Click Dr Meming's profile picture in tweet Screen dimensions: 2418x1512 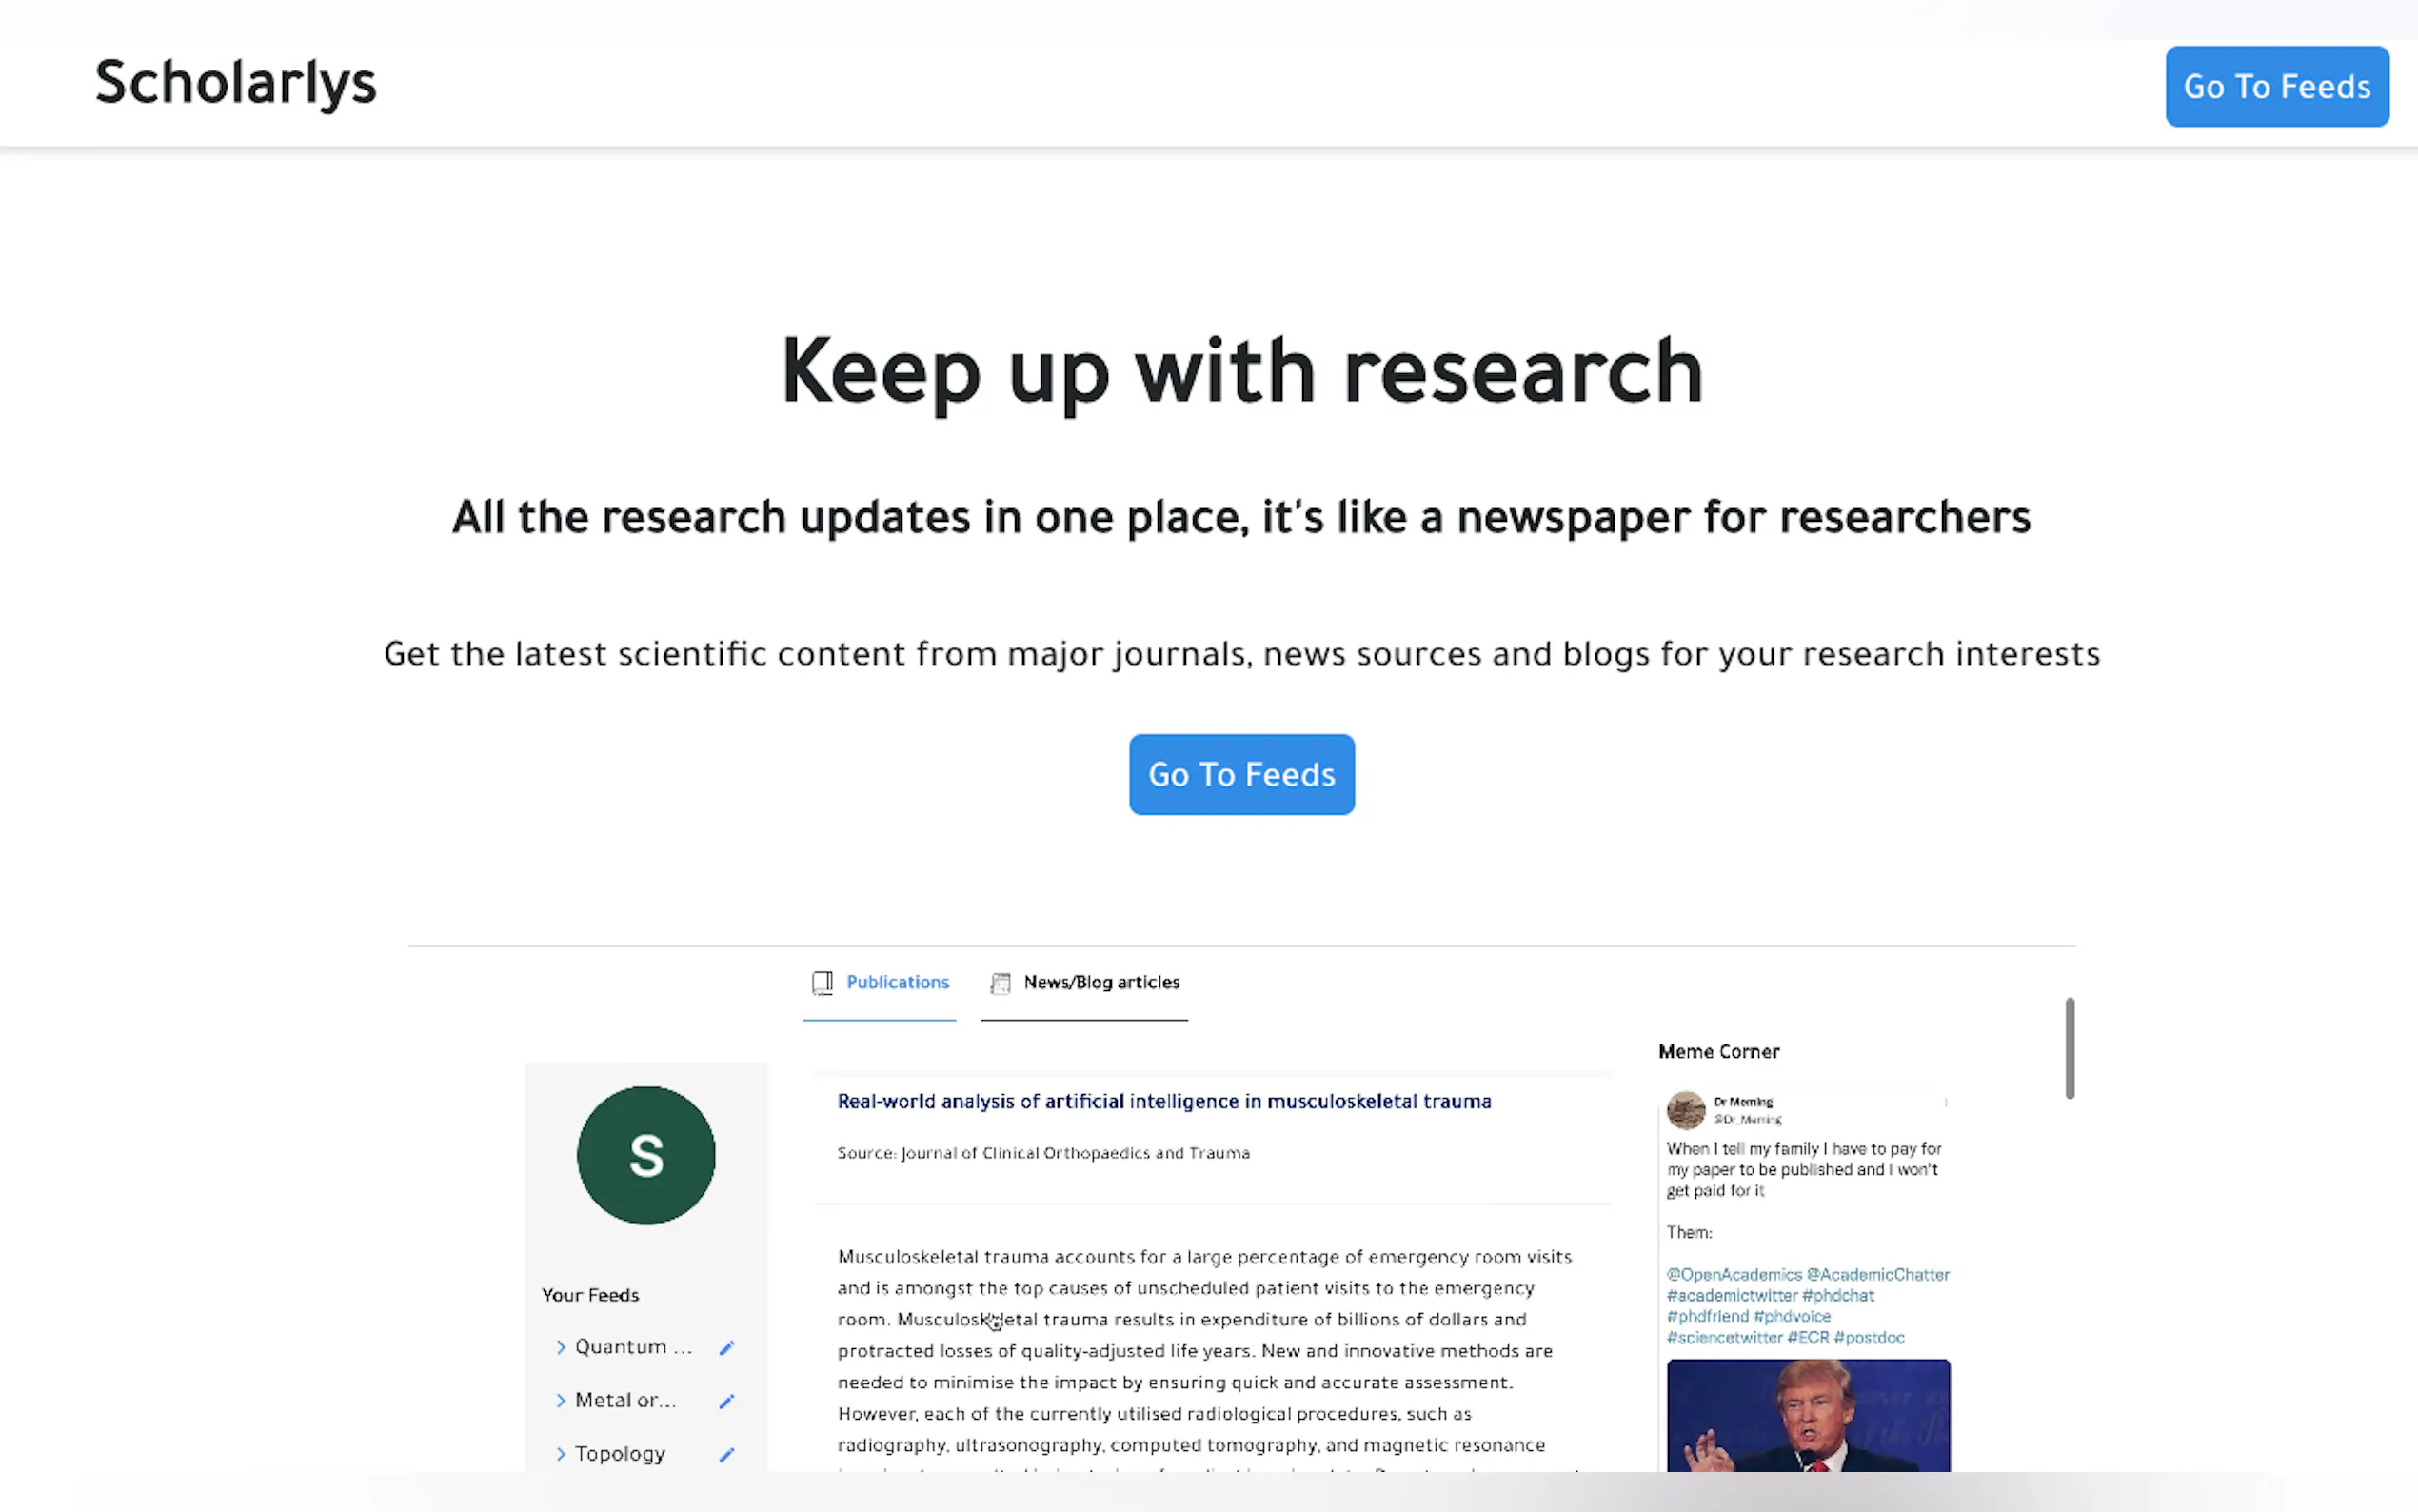tap(1685, 1110)
